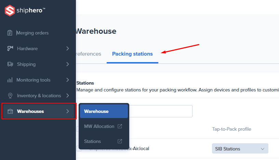Select Warehouse in the flyout menu
Screen dimensions: 279x160
coord(104,111)
